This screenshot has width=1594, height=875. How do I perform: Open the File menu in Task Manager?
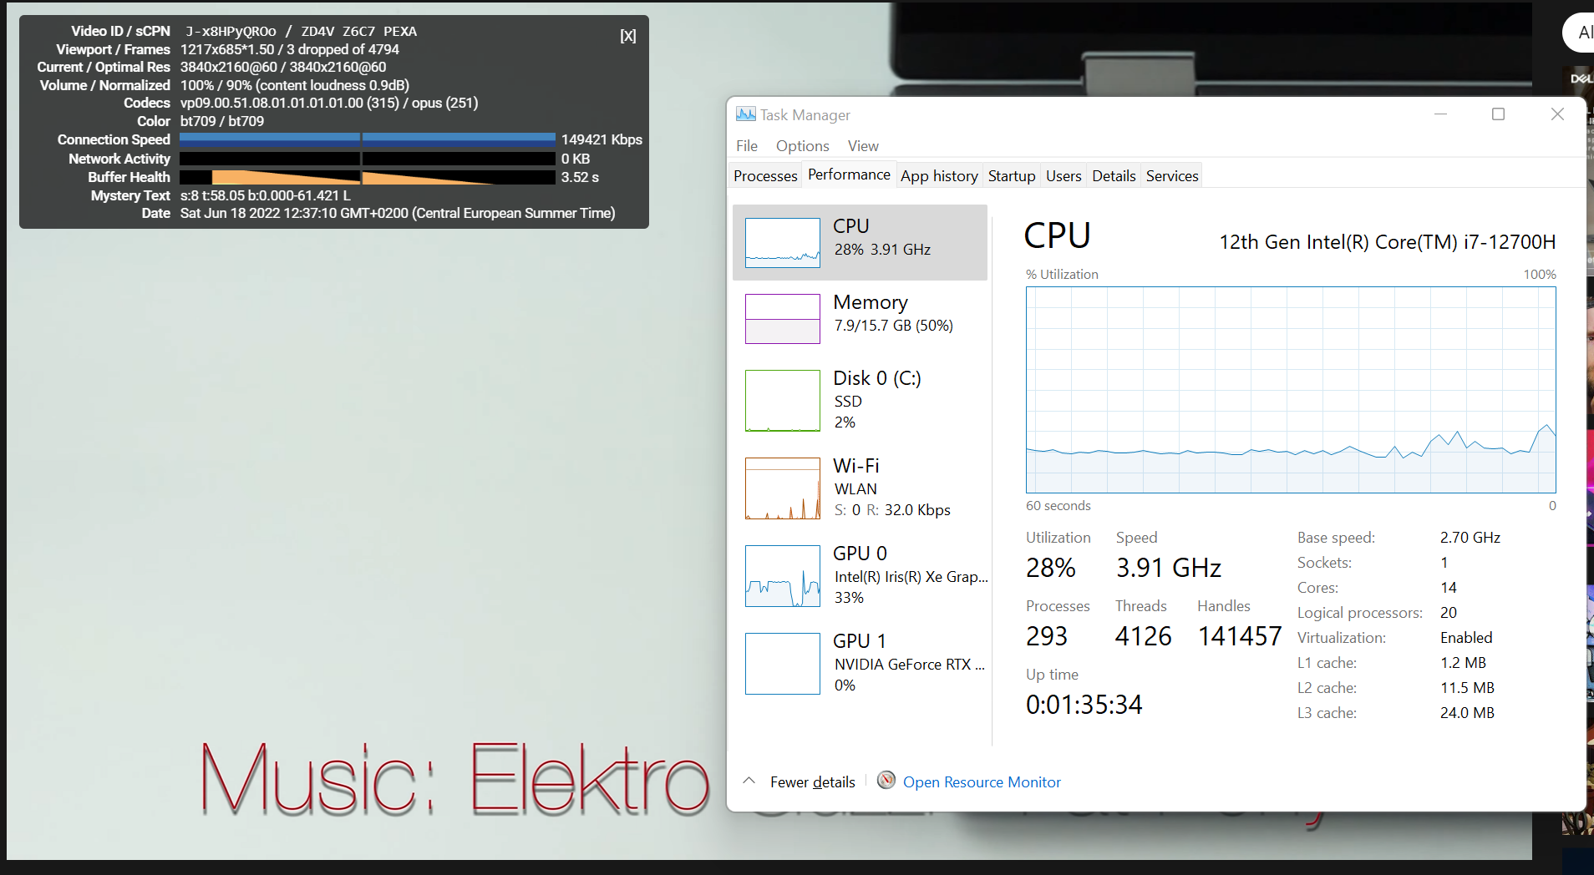pyautogui.click(x=747, y=146)
